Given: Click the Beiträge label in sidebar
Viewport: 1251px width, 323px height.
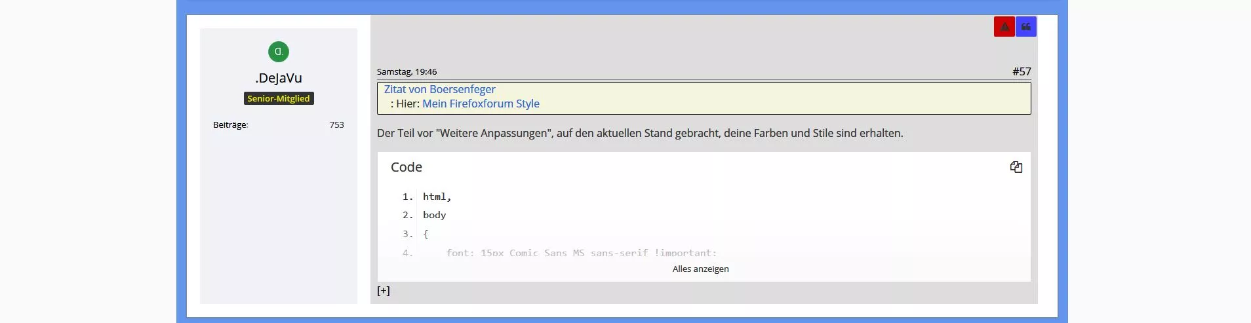Looking at the screenshot, I should [x=231, y=124].
